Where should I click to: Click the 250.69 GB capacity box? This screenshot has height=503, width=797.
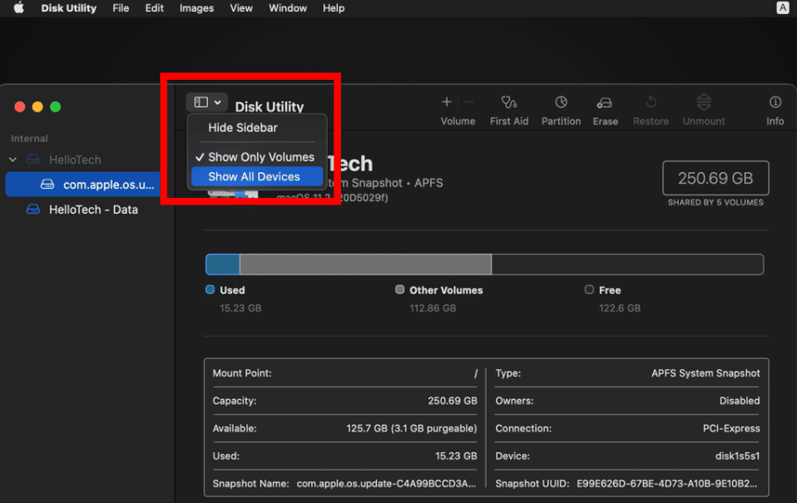point(715,178)
